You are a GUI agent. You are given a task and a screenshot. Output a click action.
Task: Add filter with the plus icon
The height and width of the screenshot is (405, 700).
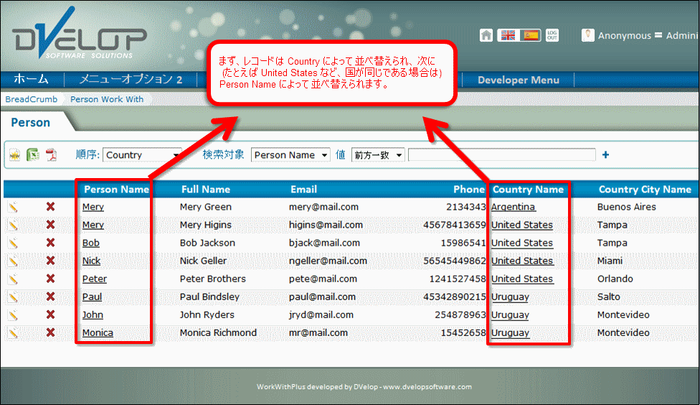[605, 154]
